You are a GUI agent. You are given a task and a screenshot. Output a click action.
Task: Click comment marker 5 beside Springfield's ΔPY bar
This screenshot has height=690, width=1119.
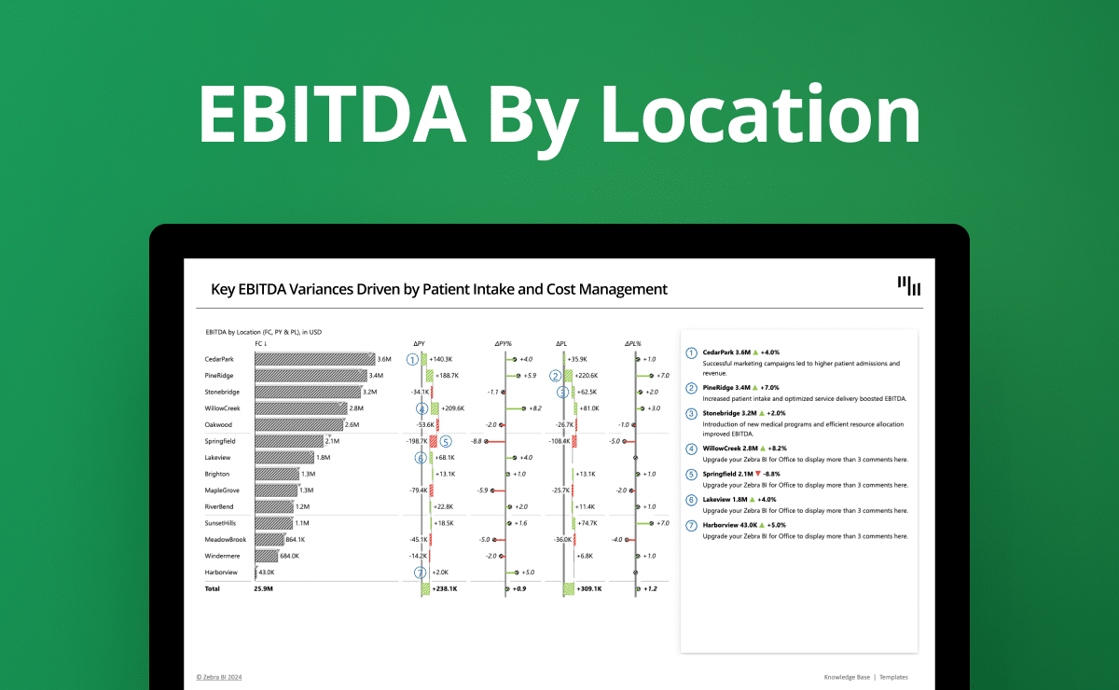pyautogui.click(x=445, y=441)
